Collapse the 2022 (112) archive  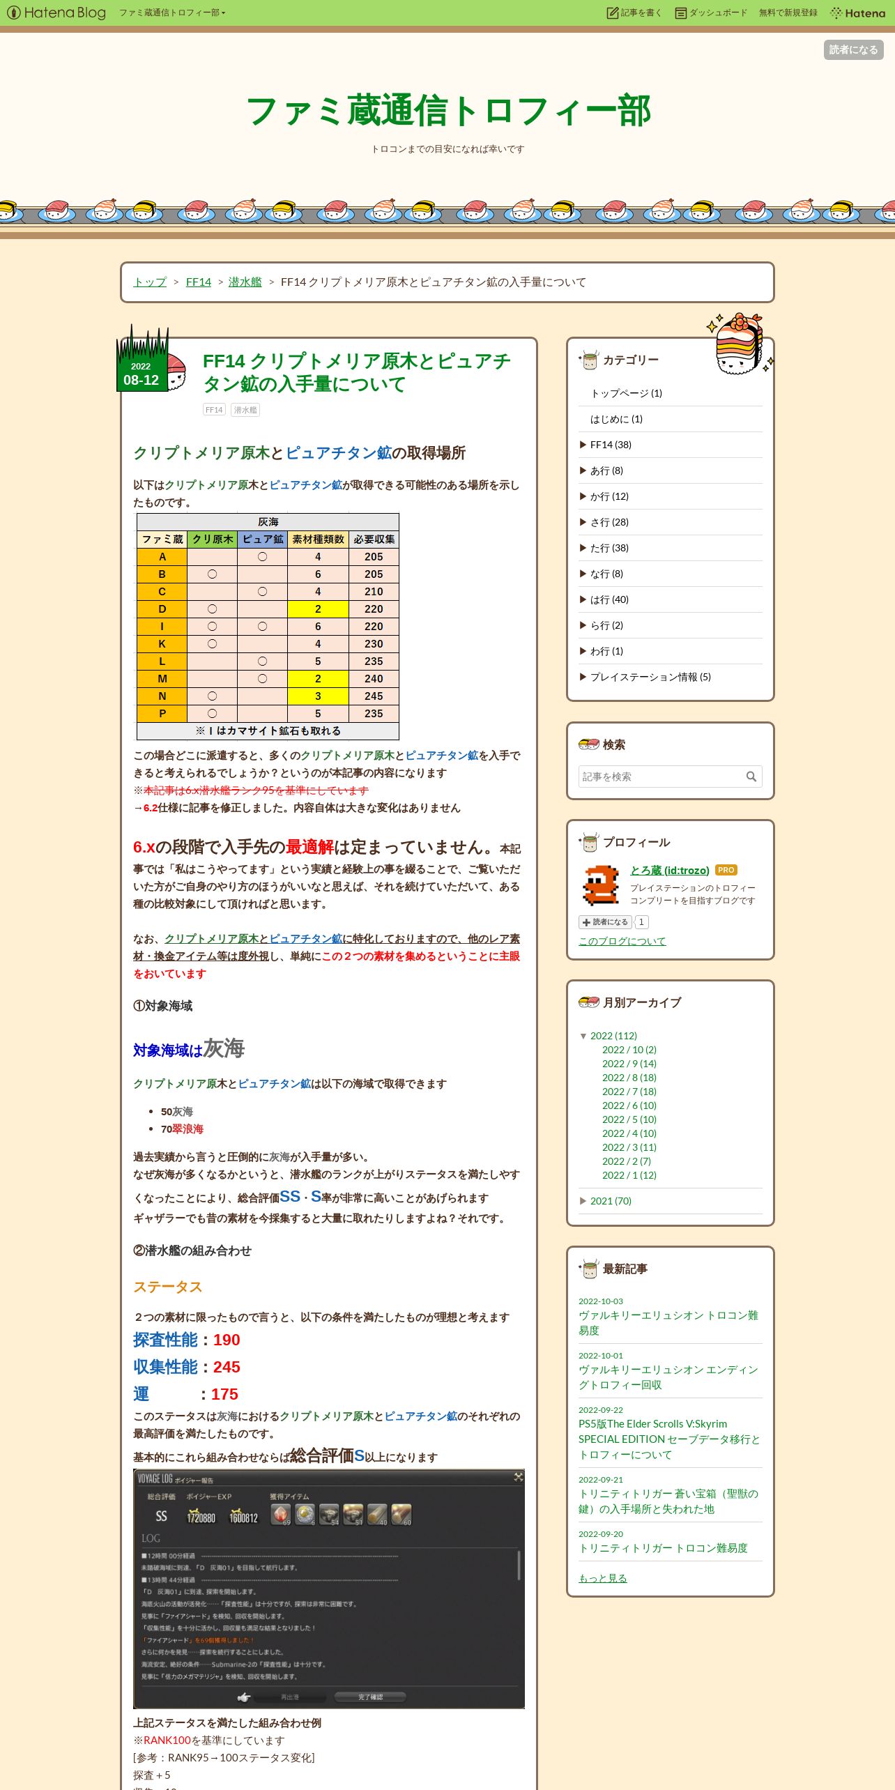point(584,1036)
